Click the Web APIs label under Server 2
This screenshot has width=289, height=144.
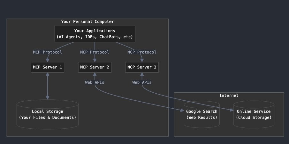95,83
